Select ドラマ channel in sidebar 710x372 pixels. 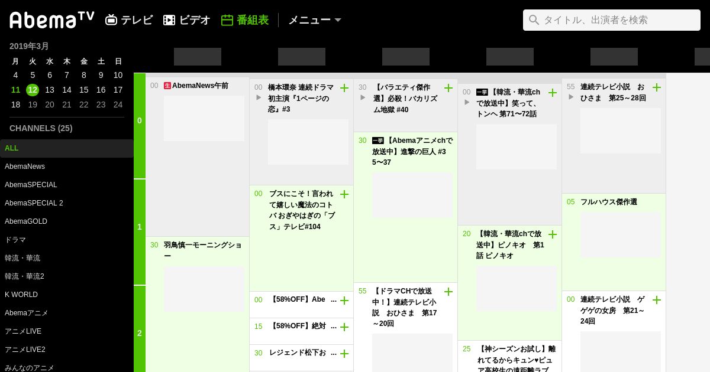(x=67, y=240)
